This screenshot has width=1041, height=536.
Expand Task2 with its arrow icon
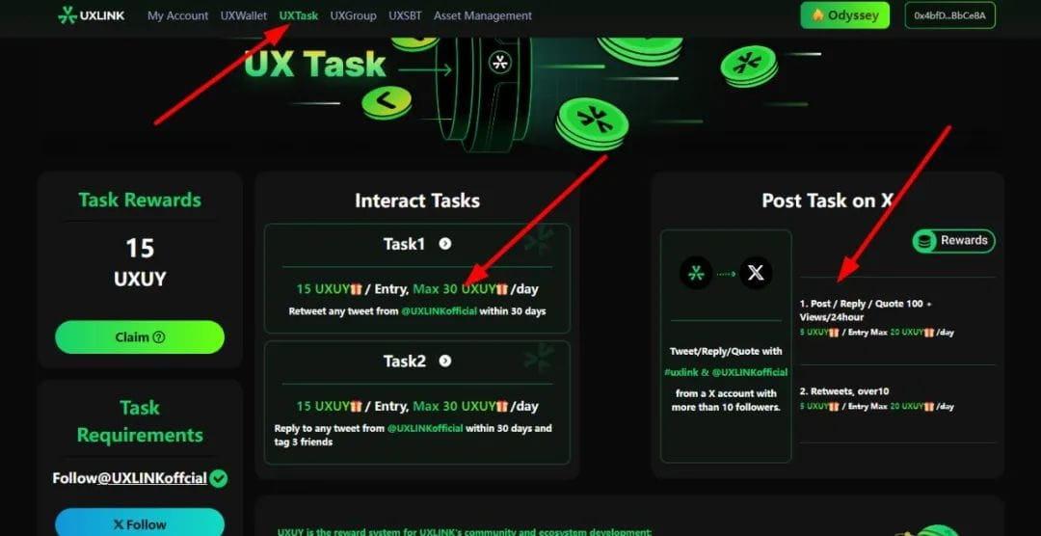click(444, 361)
